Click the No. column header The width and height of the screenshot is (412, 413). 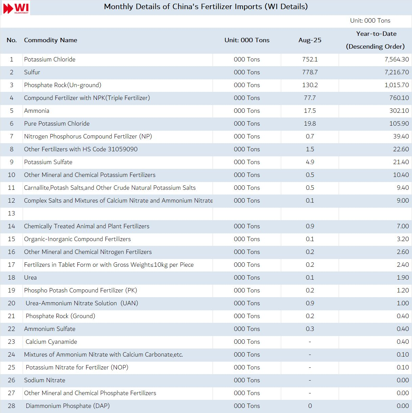tap(11, 40)
